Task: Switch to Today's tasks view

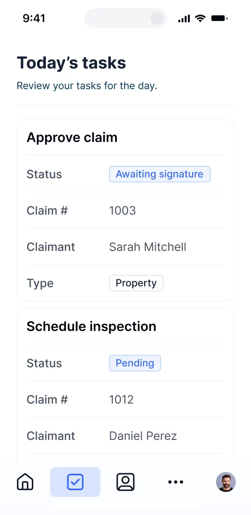Action: click(x=71, y=63)
